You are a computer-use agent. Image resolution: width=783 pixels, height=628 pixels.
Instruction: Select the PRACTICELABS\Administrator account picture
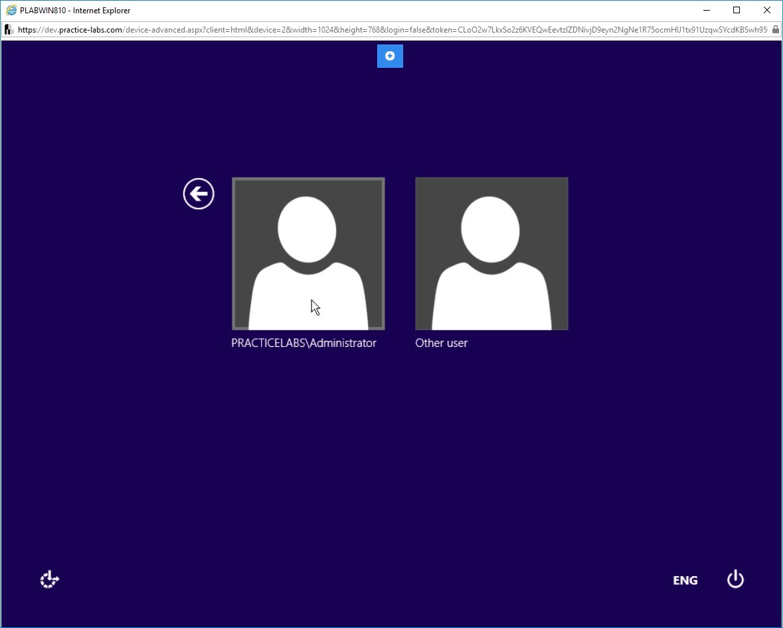[x=308, y=254]
